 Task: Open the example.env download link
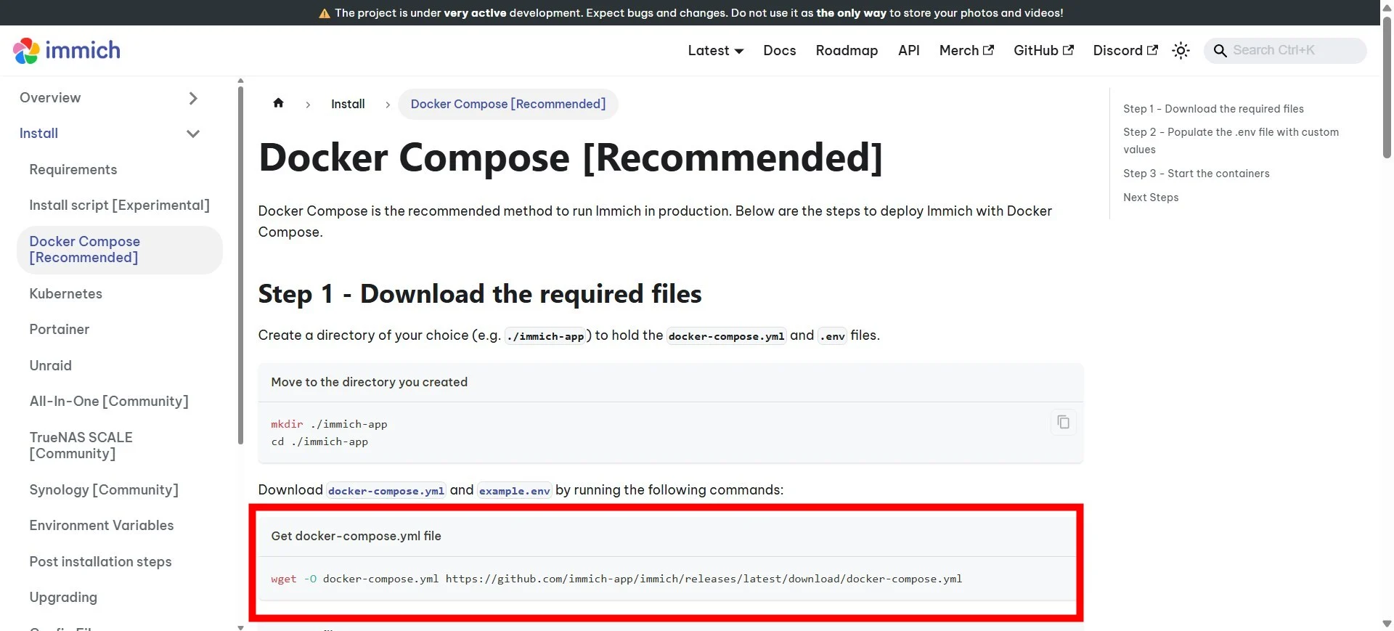coord(515,491)
